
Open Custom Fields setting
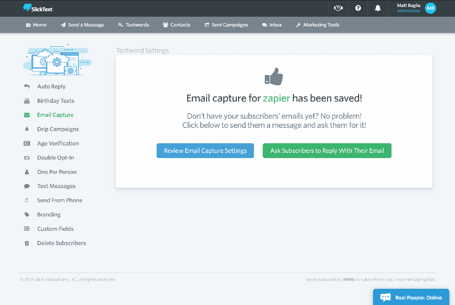[56, 229]
